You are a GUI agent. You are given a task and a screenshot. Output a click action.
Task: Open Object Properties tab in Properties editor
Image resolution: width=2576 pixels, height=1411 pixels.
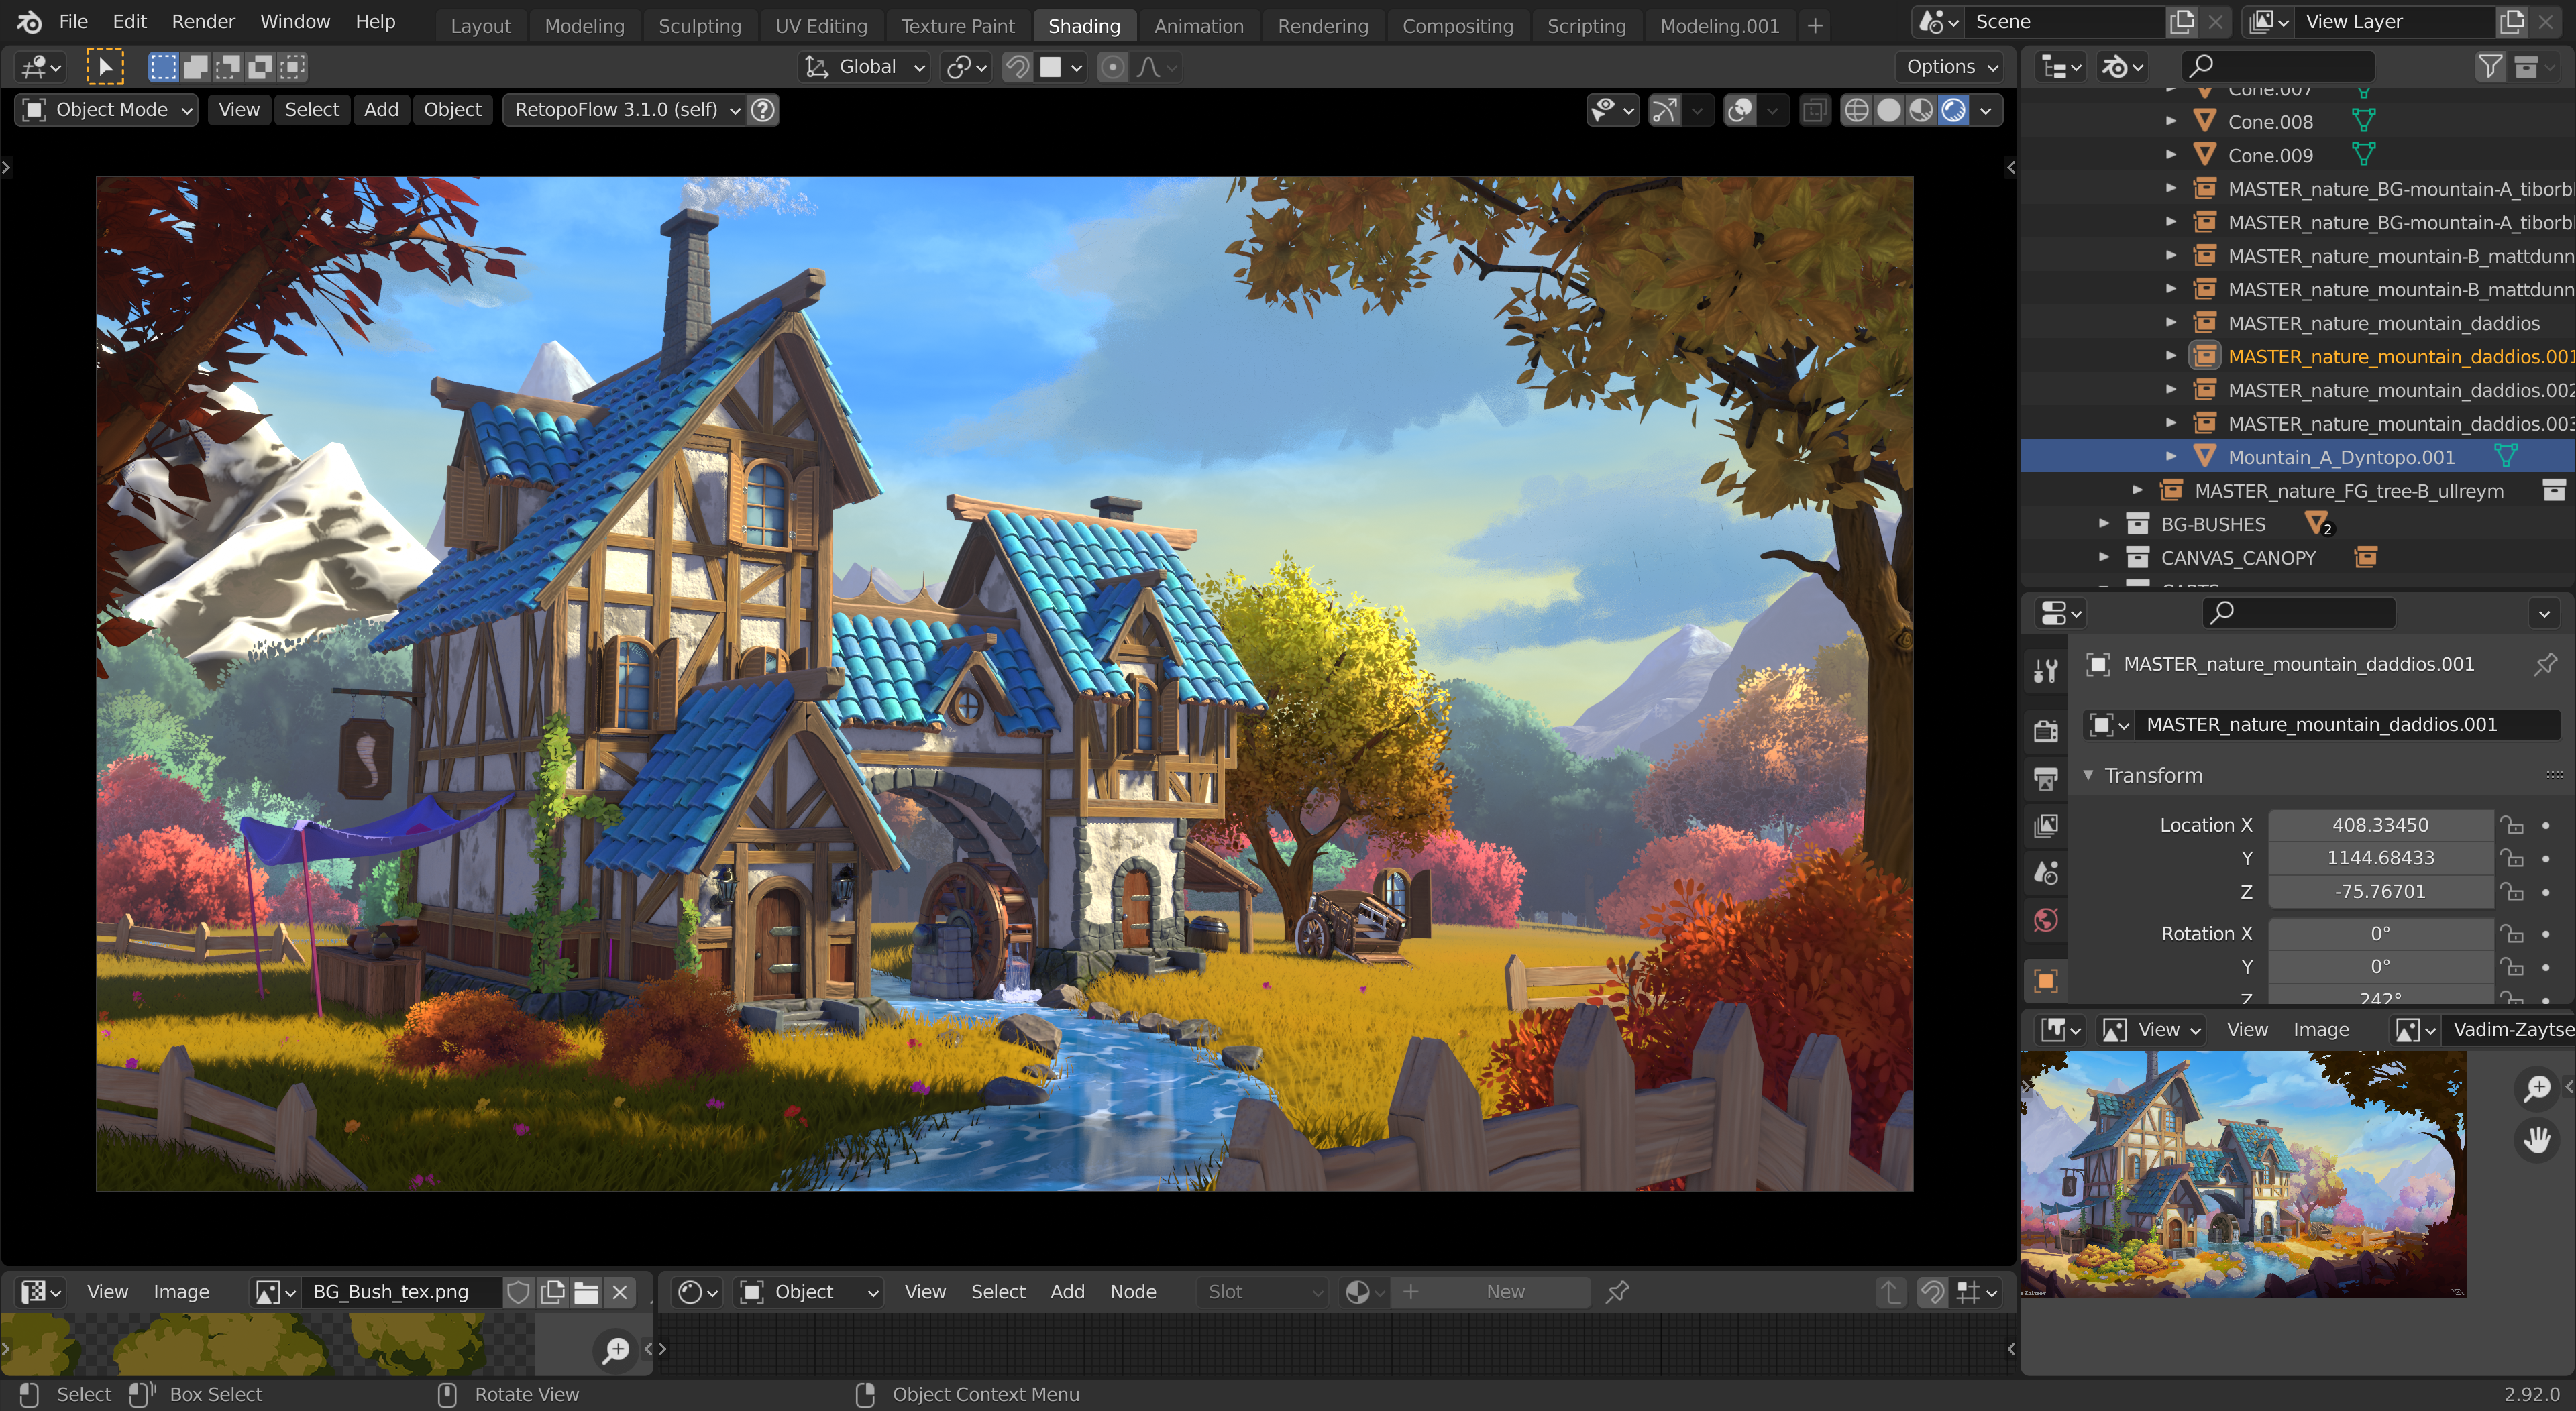(x=2046, y=981)
